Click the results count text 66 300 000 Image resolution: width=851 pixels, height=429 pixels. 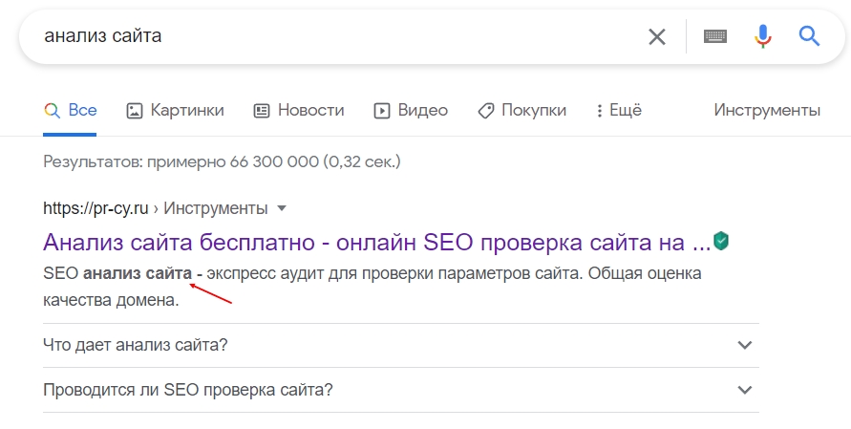(x=274, y=161)
